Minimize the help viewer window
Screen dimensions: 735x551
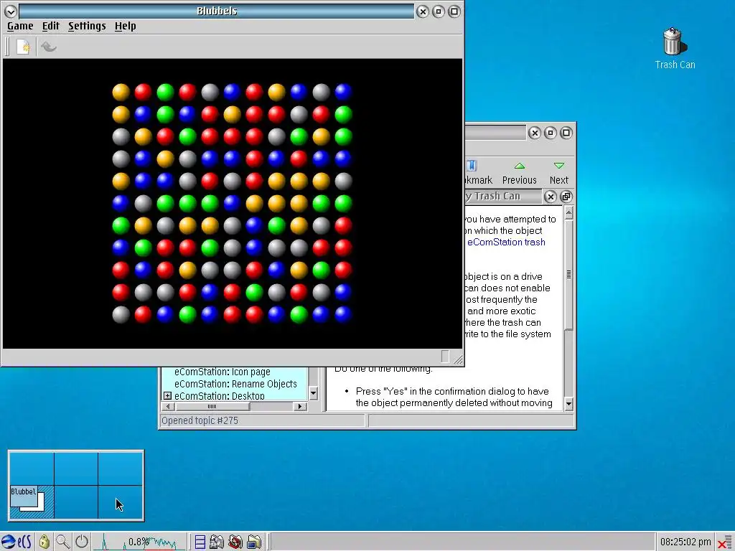click(x=551, y=133)
